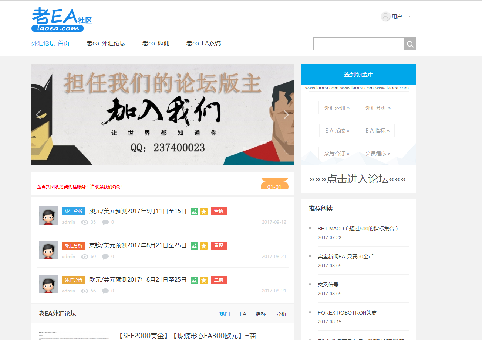
Task: Click the orange 01-01 date badge
Action: pos(274,183)
